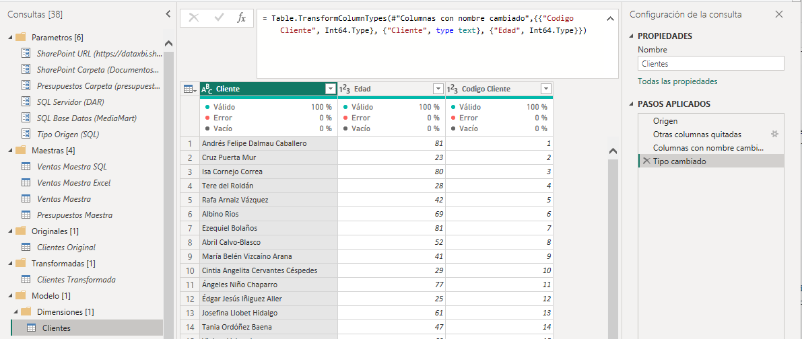Image resolution: width=802 pixels, height=339 pixels.
Task: Select the Ventas Maestra SQL query
Action: coord(71,167)
